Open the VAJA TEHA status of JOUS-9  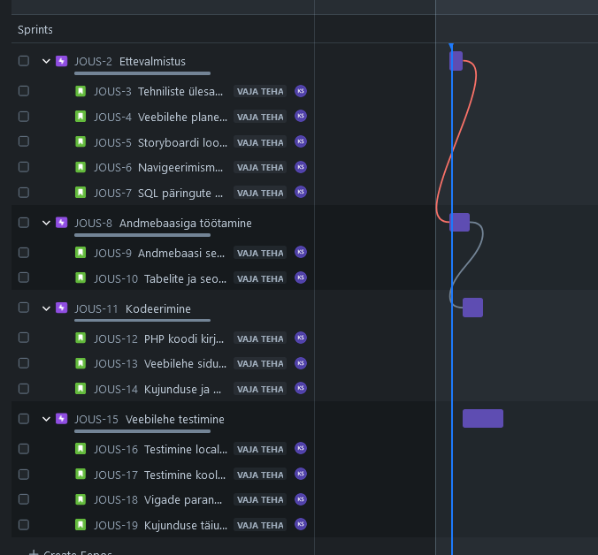(x=260, y=253)
